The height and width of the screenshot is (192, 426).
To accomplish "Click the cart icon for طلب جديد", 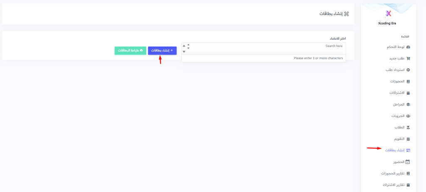I will coord(408,58).
